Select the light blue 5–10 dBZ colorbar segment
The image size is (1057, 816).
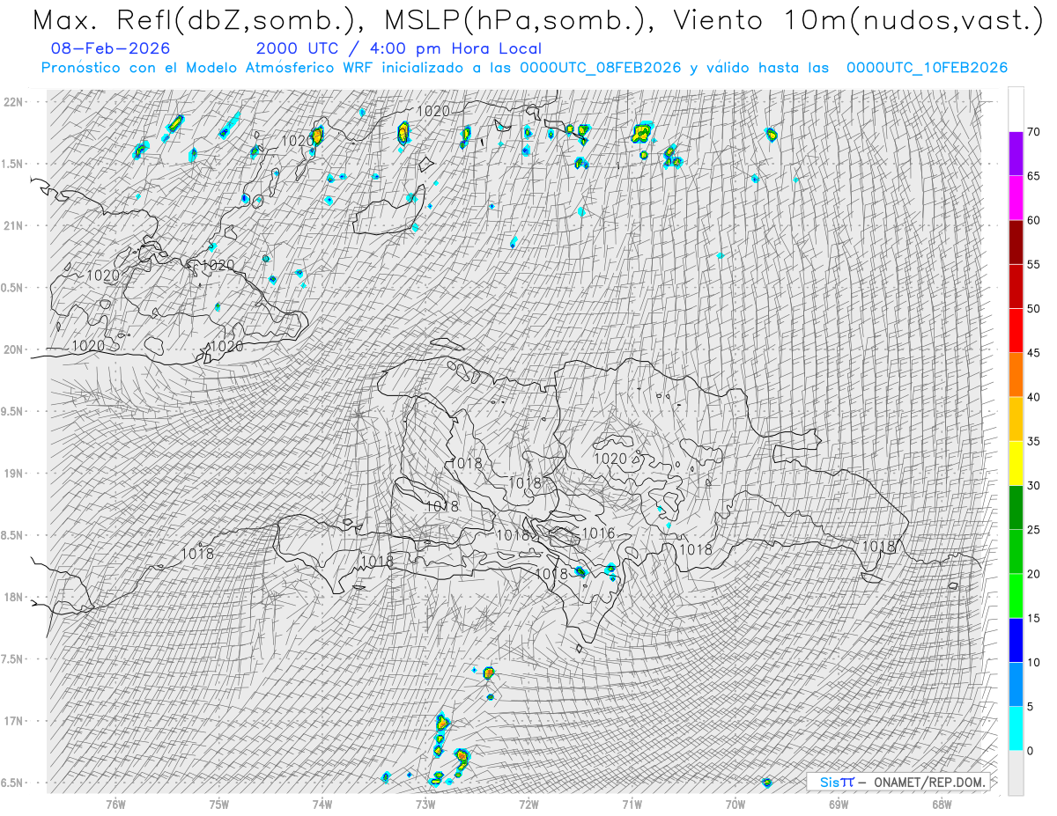tap(1016, 684)
